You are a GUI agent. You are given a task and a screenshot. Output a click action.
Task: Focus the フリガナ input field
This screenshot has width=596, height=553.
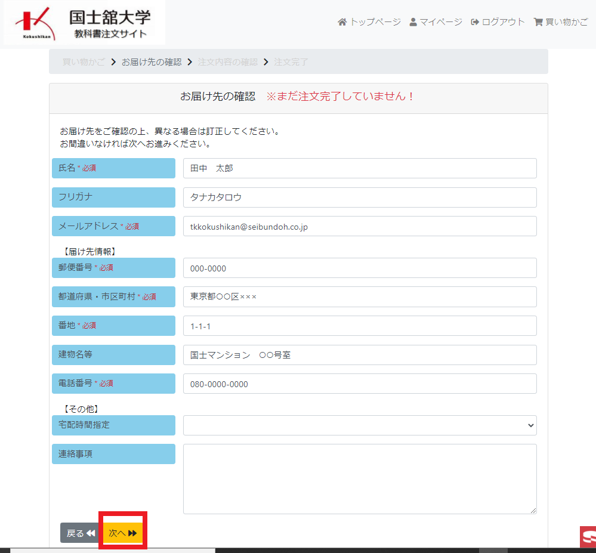click(360, 197)
